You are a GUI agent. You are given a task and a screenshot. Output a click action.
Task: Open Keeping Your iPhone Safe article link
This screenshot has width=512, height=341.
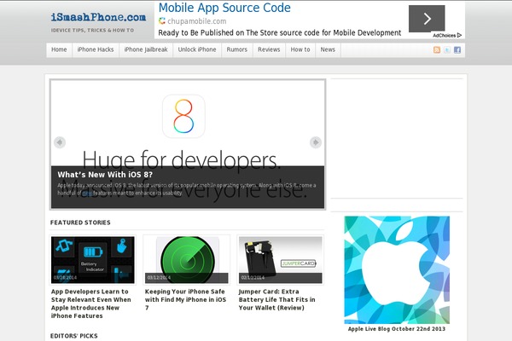pyautogui.click(x=185, y=299)
